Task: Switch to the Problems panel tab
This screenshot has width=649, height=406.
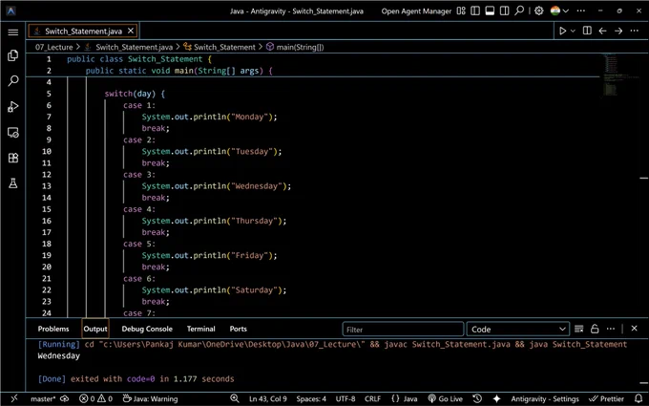Action: [53, 329]
